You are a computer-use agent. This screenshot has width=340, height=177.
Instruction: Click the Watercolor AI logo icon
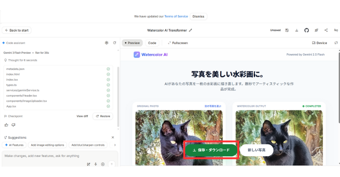136,55
